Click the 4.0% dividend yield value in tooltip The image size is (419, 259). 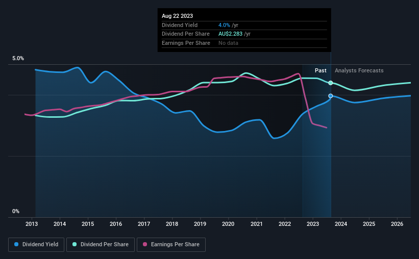224,25
